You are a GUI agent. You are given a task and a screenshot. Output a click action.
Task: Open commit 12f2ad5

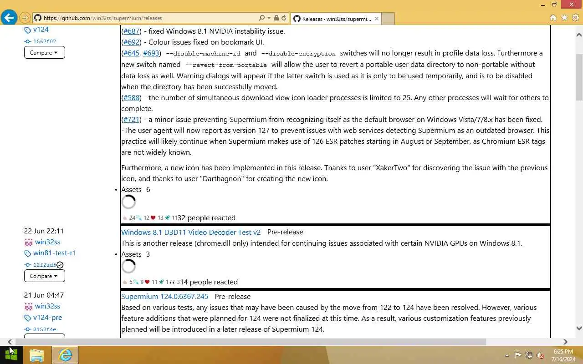[44, 265]
